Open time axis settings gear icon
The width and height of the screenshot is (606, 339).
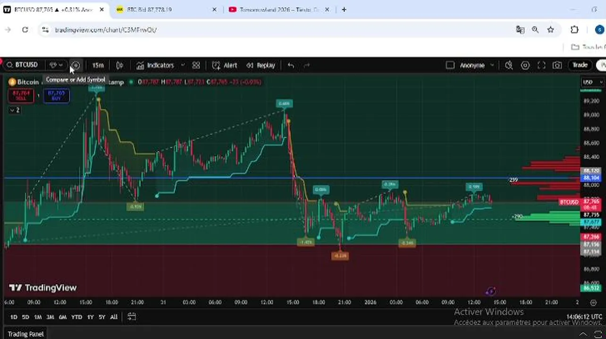point(593,302)
